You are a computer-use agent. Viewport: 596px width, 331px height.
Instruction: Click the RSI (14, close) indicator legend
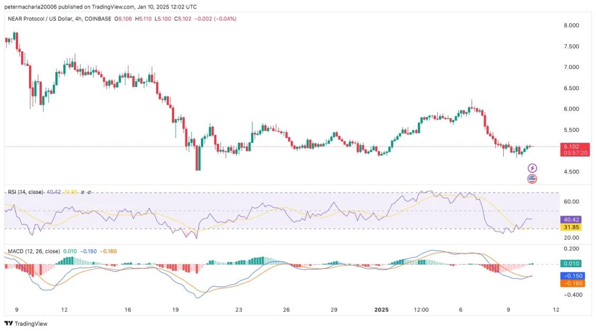click(25, 192)
